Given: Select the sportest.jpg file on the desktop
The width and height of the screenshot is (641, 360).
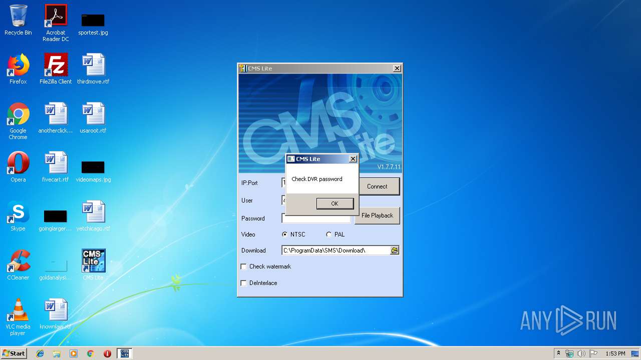Looking at the screenshot, I should [93, 24].
